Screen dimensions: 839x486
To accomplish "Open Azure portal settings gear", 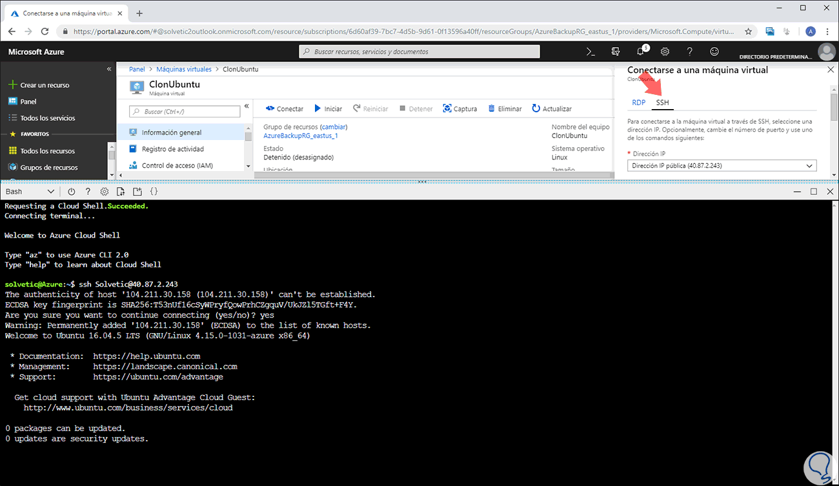I will 665,52.
